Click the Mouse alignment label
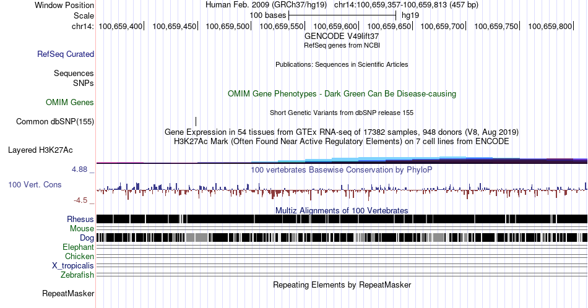This screenshot has height=308, width=588. pyautogui.click(x=82, y=229)
